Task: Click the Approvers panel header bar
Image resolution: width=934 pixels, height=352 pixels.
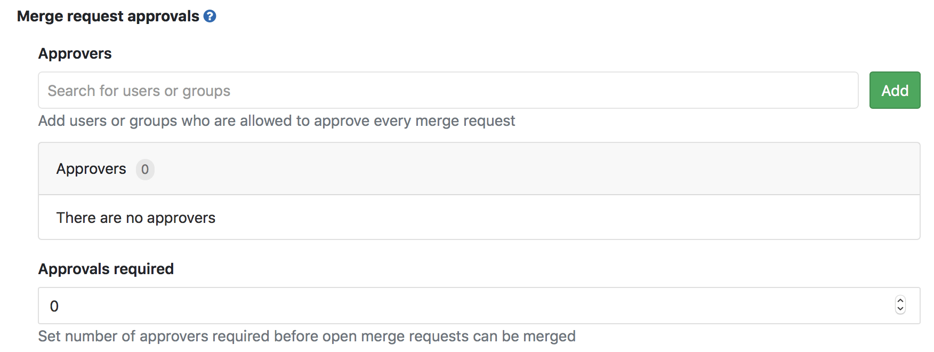Action: click(533, 169)
